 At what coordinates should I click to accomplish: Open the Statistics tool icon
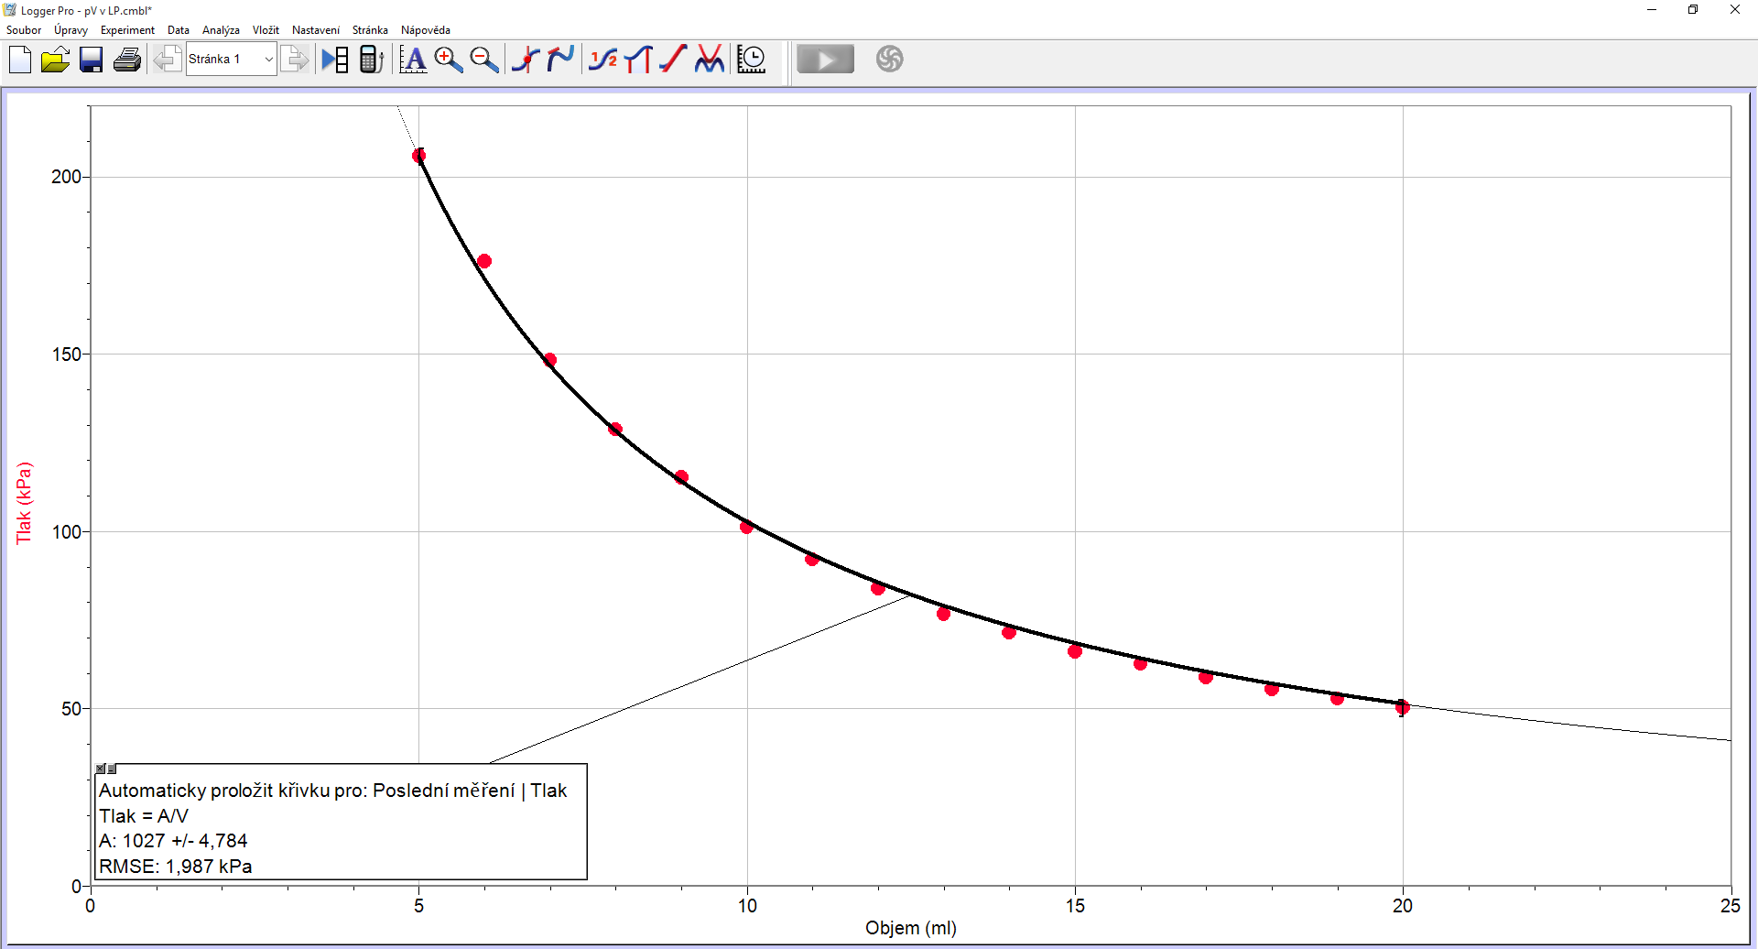[602, 60]
